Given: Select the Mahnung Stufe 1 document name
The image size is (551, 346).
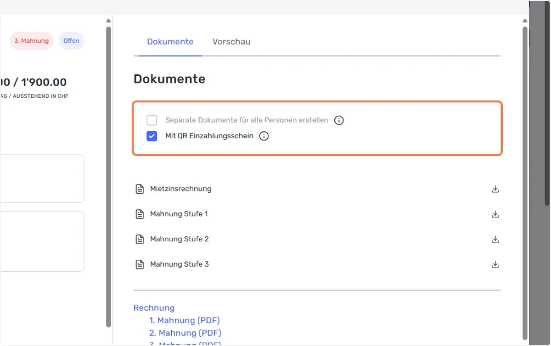Looking at the screenshot, I should 179,214.
